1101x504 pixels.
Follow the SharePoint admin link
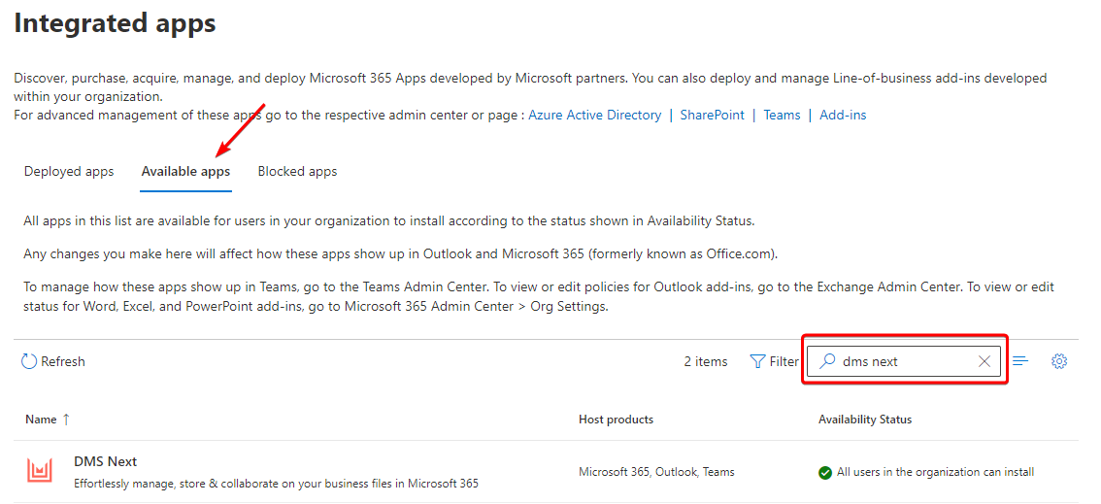[x=712, y=115]
